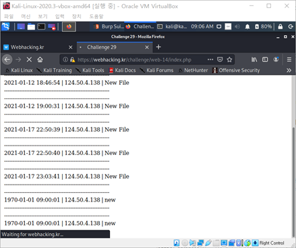Show more bookmarks chevron
The height and width of the screenshot is (248, 296).
point(289,70)
